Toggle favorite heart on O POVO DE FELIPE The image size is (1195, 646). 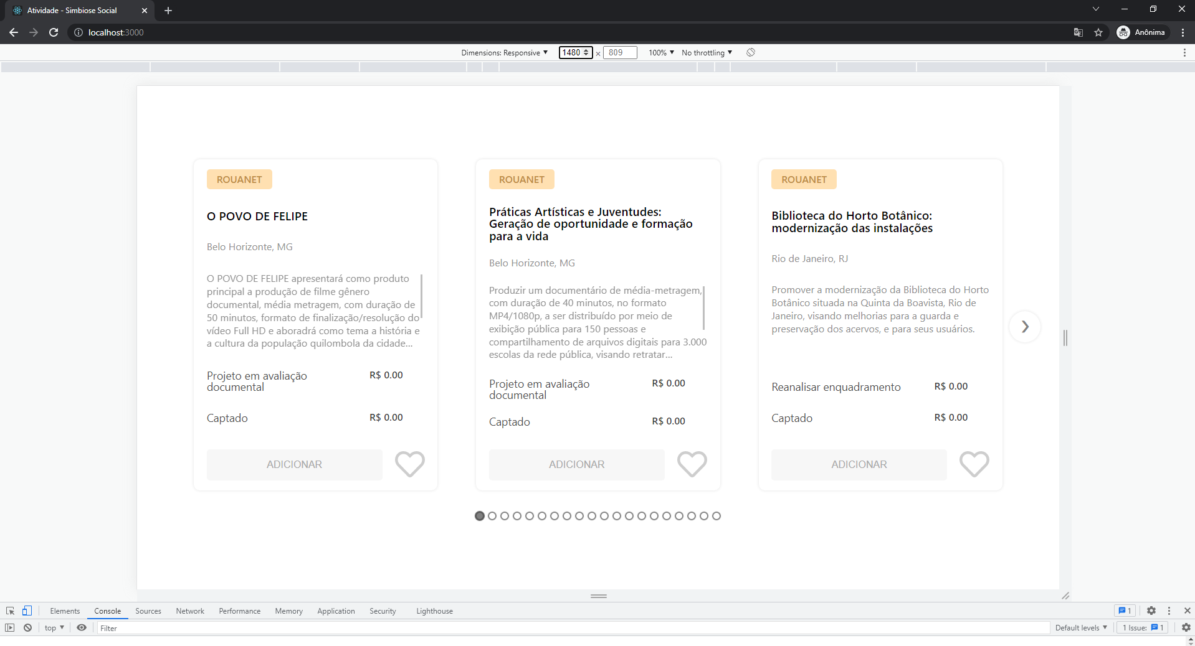(x=409, y=464)
